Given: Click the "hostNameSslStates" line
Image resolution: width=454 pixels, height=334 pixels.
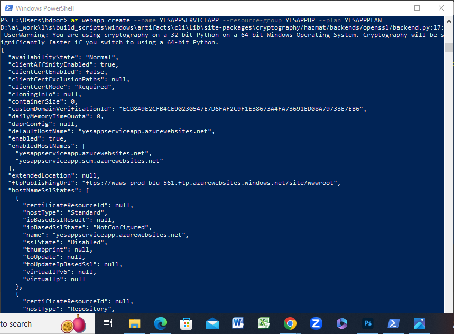Looking at the screenshot, I should (49, 190).
